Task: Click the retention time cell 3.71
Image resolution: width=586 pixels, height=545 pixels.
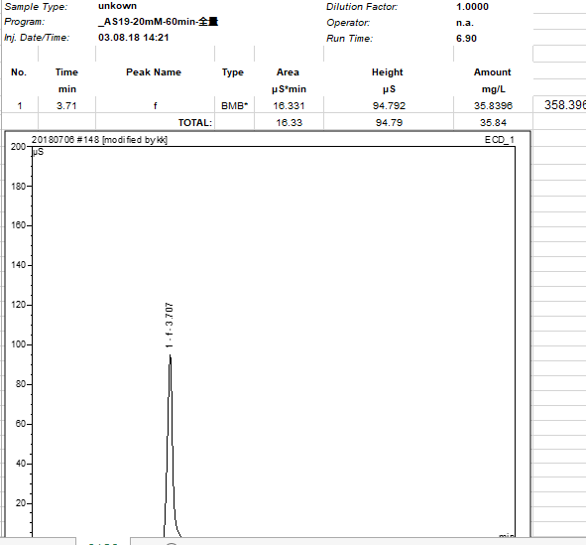Action: [x=66, y=106]
